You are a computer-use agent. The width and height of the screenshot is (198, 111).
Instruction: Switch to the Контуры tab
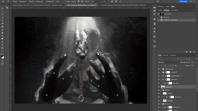coord(173,55)
